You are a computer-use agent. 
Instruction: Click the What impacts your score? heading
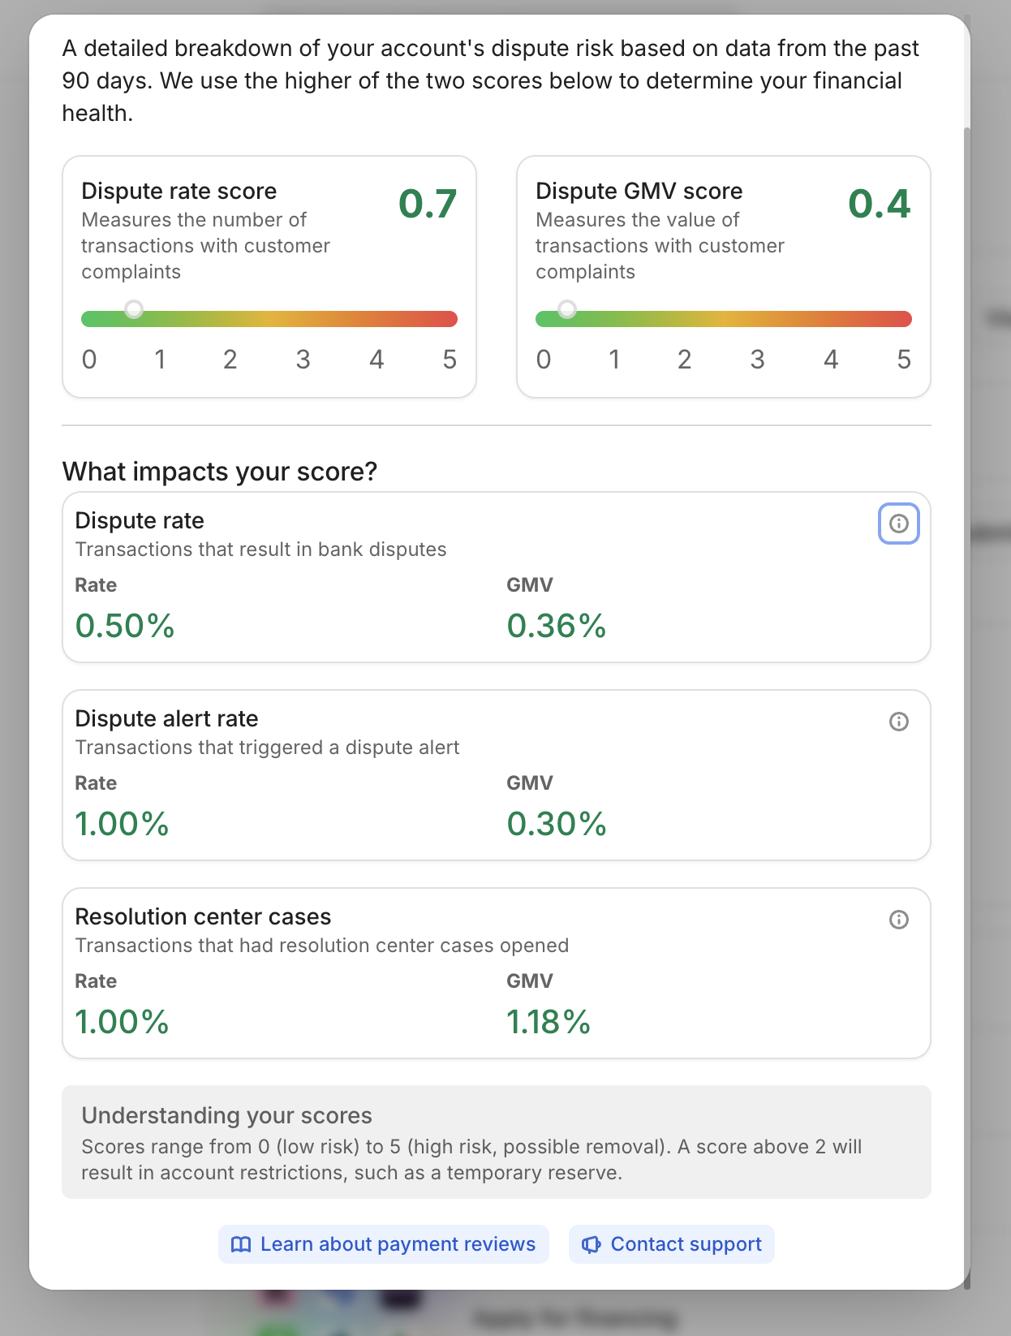click(x=220, y=472)
